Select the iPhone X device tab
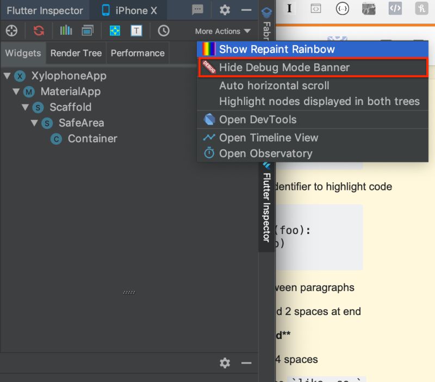Viewport: 435px width, 382px height. pos(129,10)
